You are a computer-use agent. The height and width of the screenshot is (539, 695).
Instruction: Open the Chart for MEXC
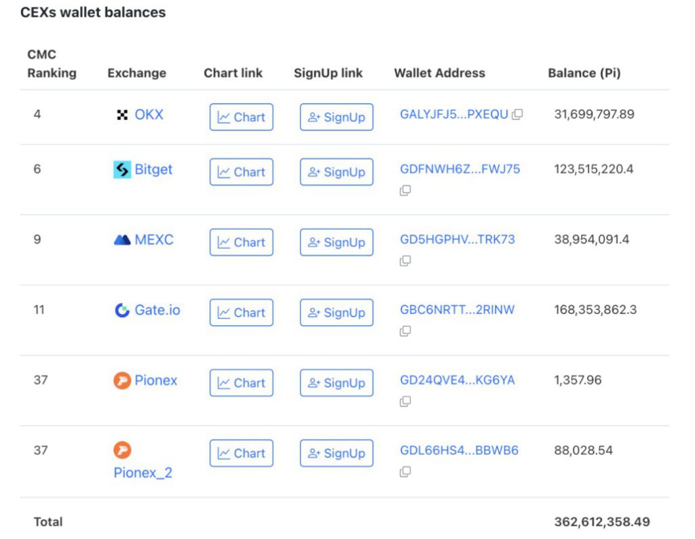[242, 242]
